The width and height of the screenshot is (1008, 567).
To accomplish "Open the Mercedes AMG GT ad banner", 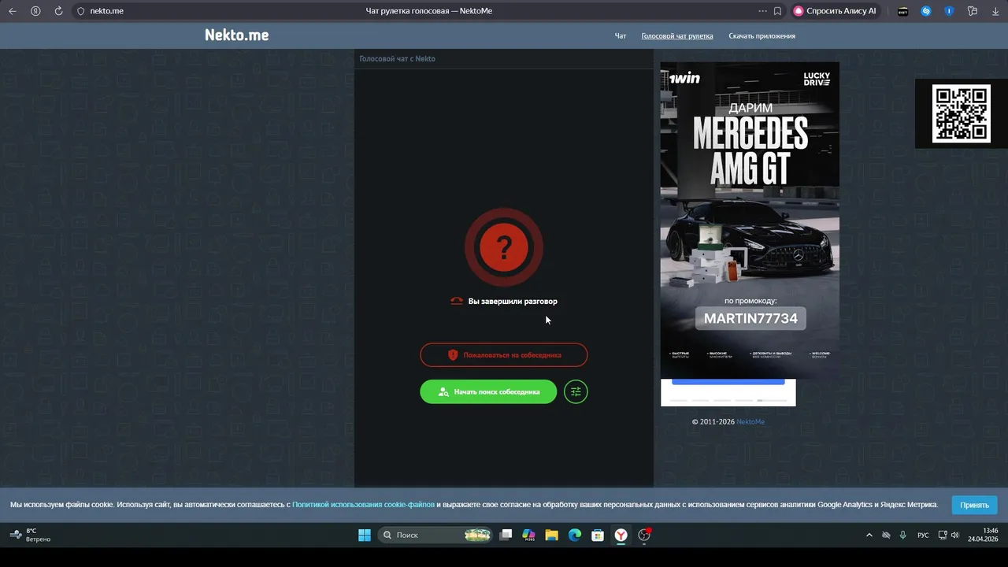I will [750, 221].
